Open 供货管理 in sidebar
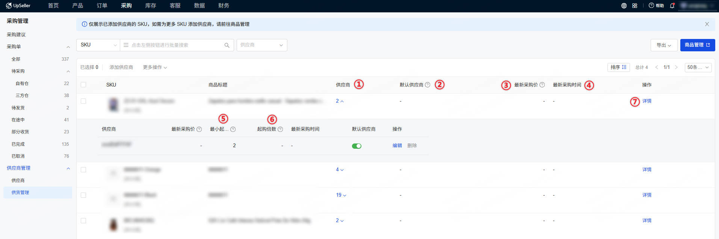The image size is (719, 239). pyautogui.click(x=38, y=193)
